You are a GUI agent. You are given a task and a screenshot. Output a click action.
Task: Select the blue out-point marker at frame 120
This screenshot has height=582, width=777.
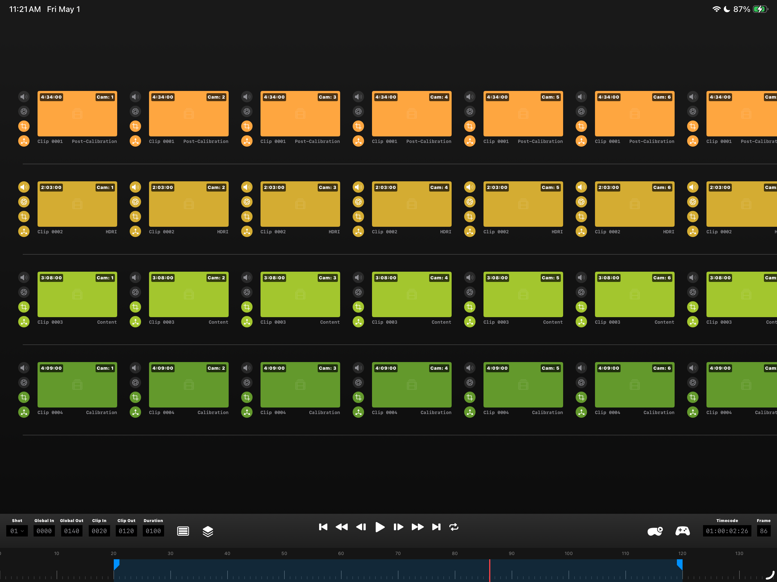680,564
